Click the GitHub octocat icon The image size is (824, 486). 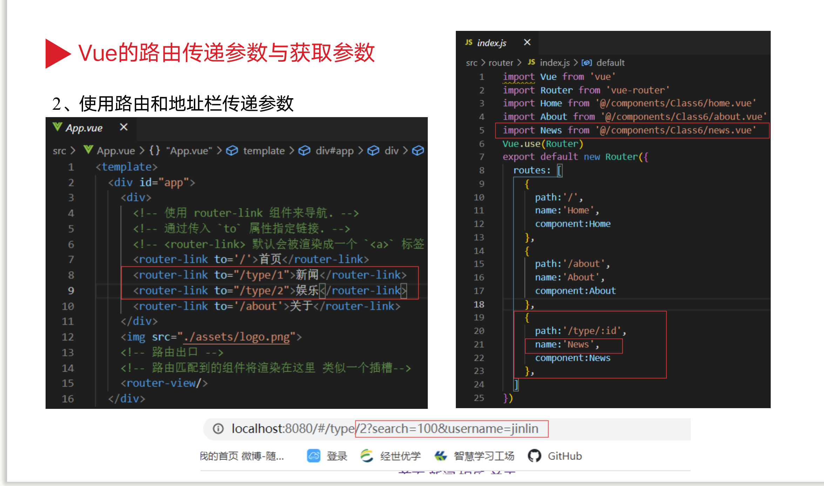pyautogui.click(x=534, y=456)
